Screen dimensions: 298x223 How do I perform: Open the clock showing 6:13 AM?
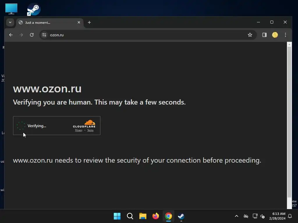pyautogui.click(x=277, y=216)
